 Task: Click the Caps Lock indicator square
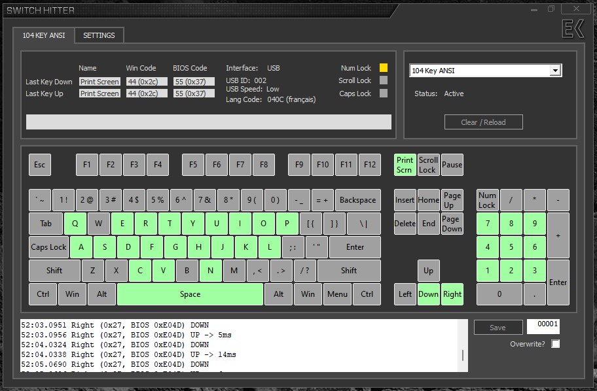(x=384, y=93)
